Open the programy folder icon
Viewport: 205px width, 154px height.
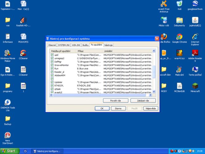coord(8,88)
